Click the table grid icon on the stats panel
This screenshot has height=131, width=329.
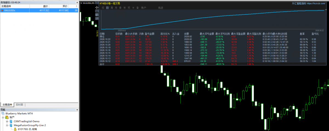tap(97, 14)
